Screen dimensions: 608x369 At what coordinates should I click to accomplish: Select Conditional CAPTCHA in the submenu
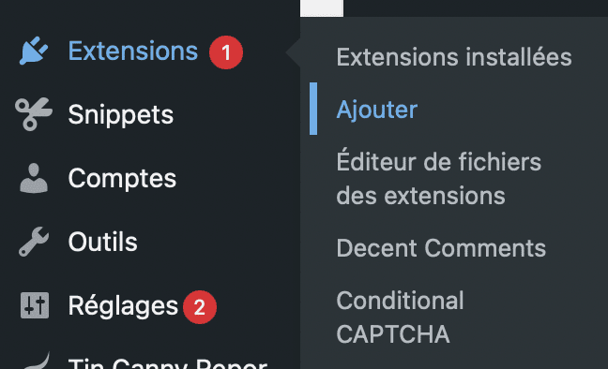pyautogui.click(x=400, y=317)
